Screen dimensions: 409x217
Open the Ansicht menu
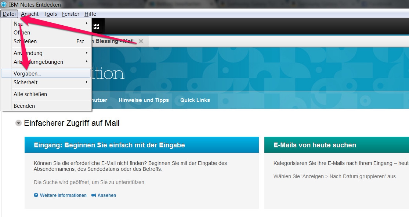(x=30, y=14)
